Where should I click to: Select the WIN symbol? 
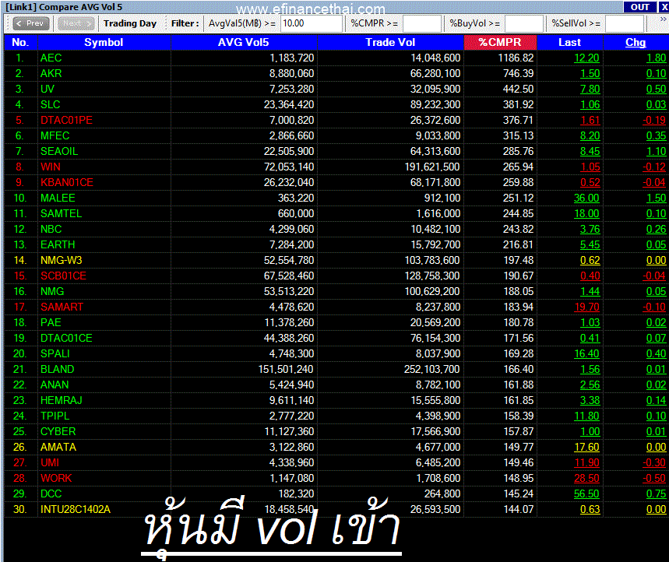pos(51,167)
